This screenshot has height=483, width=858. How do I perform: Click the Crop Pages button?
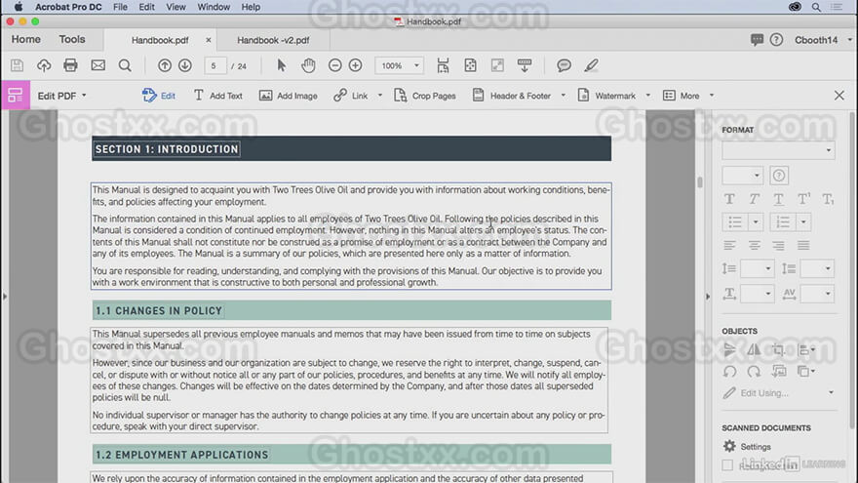pos(425,96)
